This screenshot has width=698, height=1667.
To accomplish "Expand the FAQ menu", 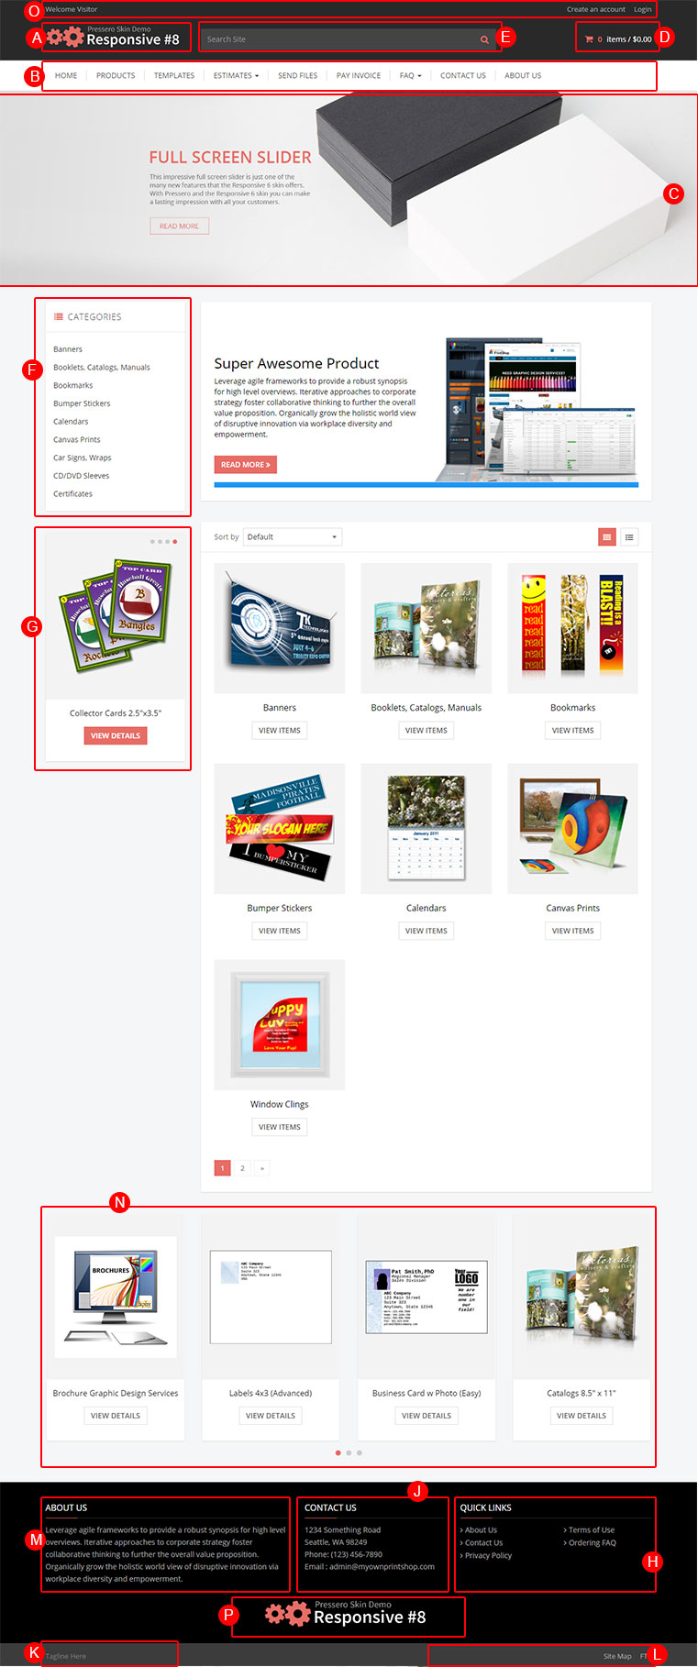I will click(410, 76).
